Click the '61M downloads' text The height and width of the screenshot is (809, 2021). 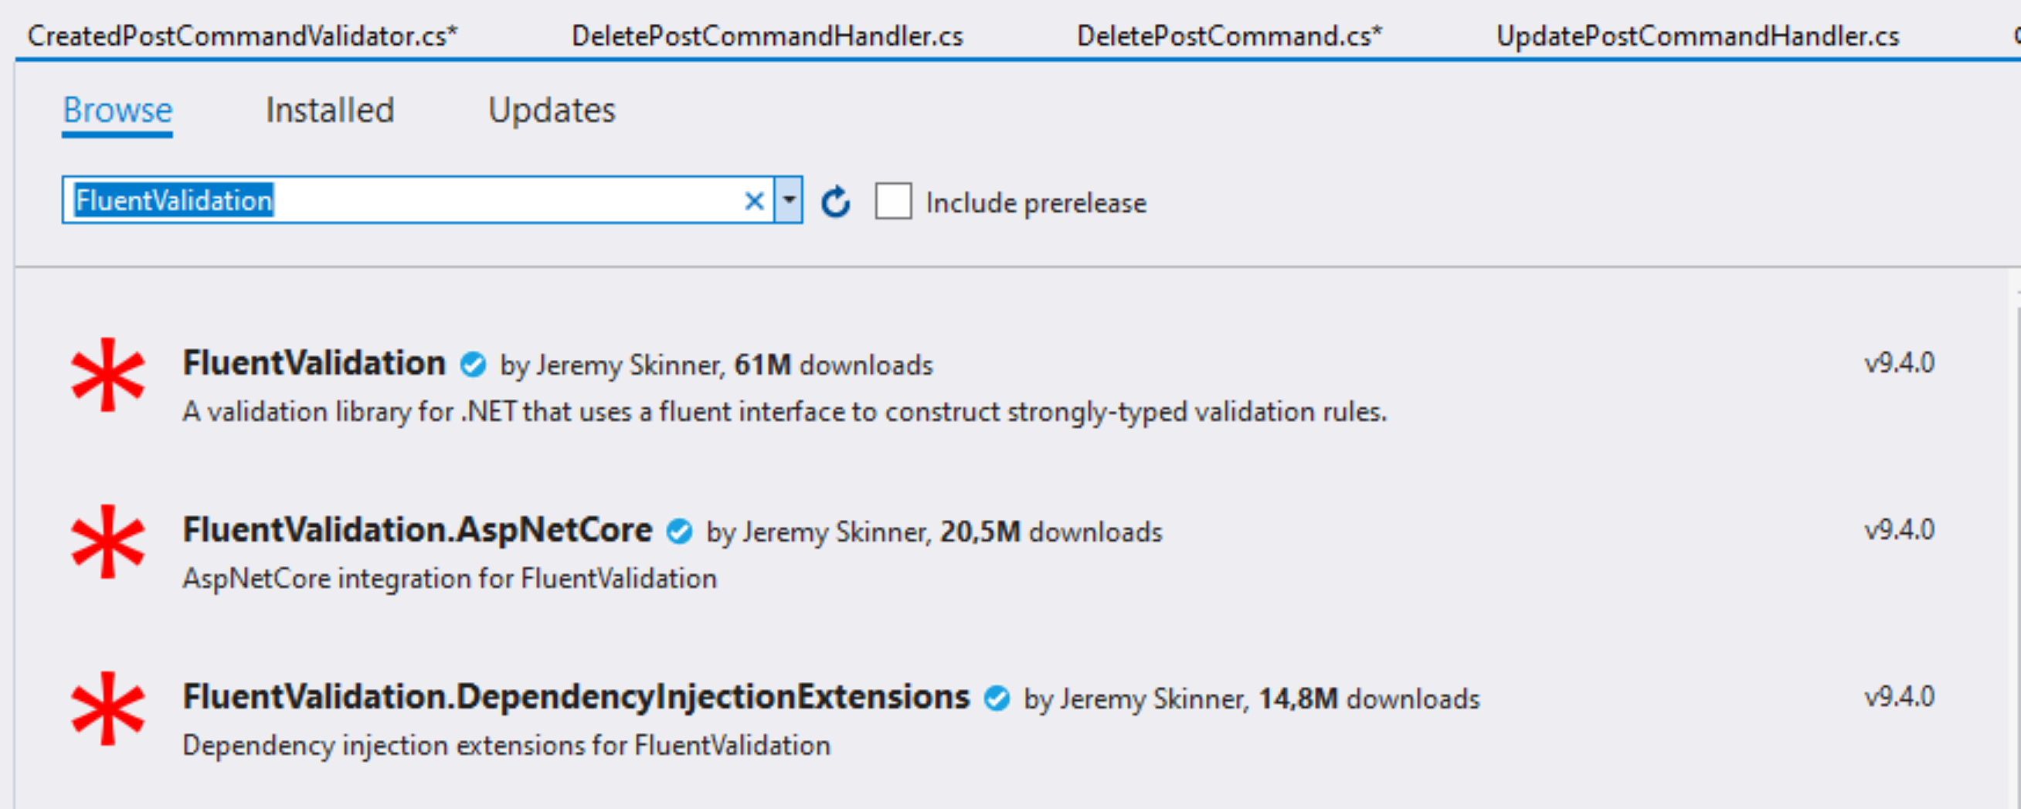(833, 365)
